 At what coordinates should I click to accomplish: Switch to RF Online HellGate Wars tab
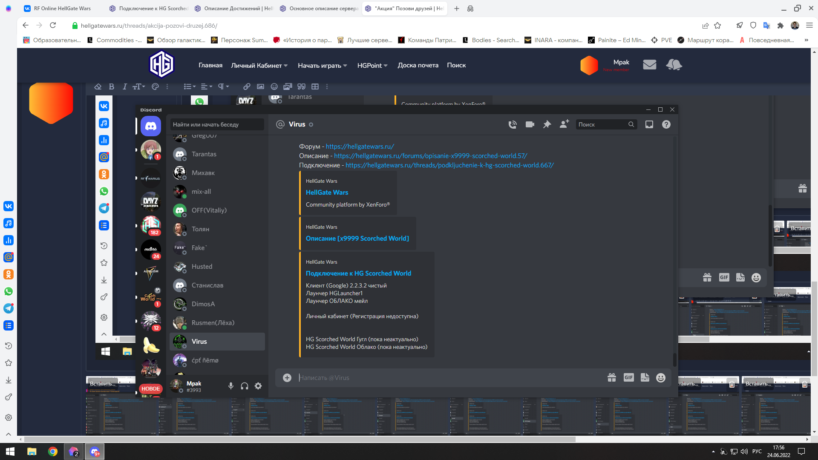[62, 9]
